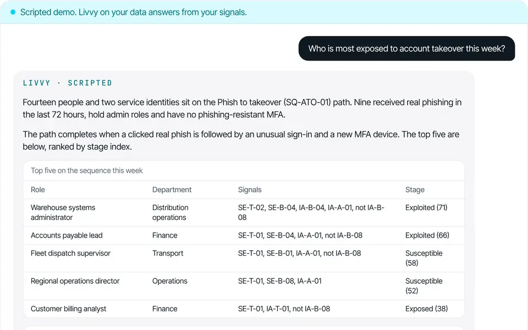Click the signals cell starting "SE-T-02, SE-B-04"
This screenshot has width=528, height=330.
pyautogui.click(x=311, y=212)
